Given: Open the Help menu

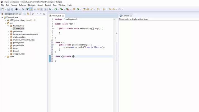Looking at the screenshot, I should (x=69, y=5).
